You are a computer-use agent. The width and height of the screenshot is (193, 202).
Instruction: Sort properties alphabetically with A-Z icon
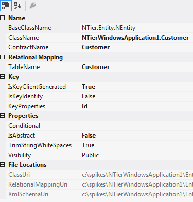17,6
